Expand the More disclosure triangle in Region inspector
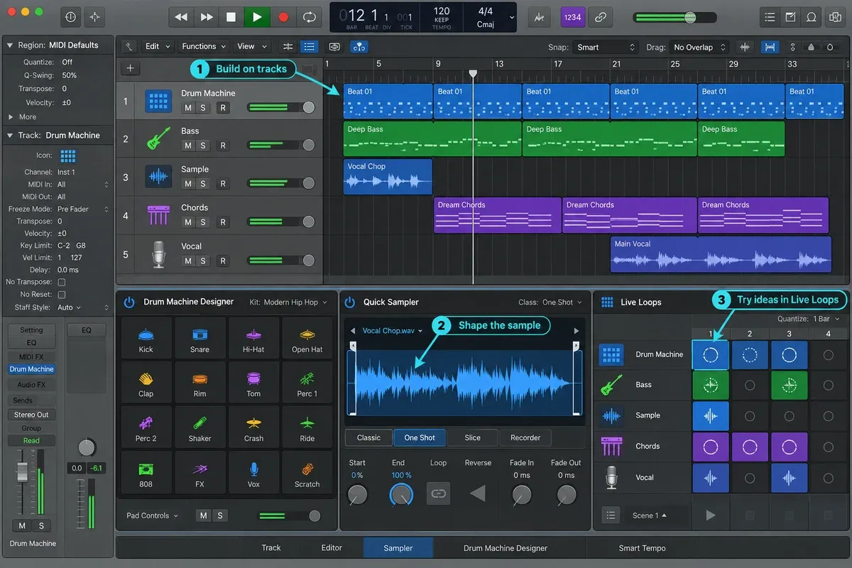The image size is (852, 568). (x=11, y=116)
